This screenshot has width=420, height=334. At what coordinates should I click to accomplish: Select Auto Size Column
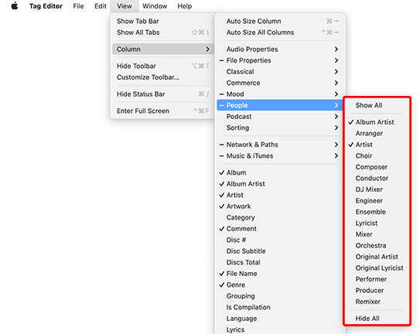tap(280, 21)
